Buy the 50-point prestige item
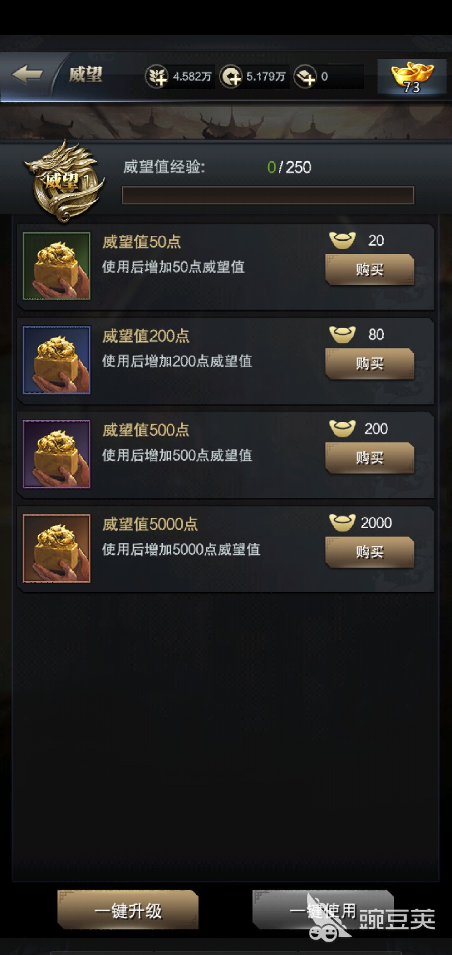 point(370,270)
